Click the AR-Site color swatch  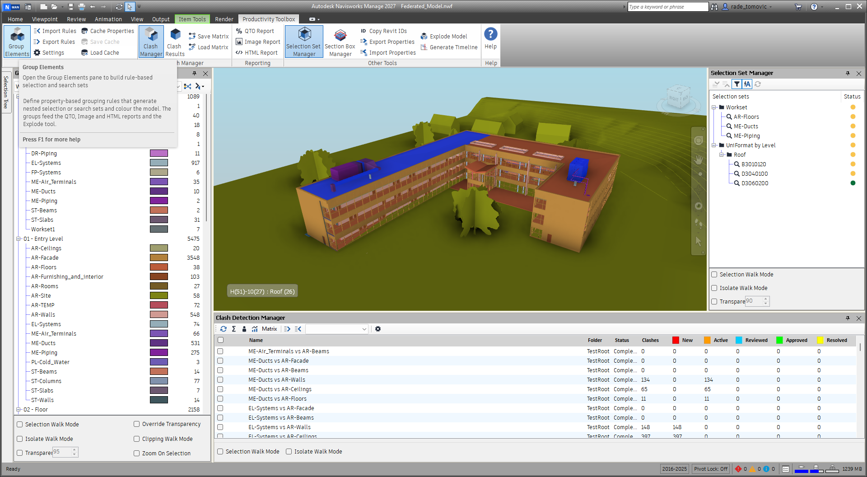tap(159, 296)
